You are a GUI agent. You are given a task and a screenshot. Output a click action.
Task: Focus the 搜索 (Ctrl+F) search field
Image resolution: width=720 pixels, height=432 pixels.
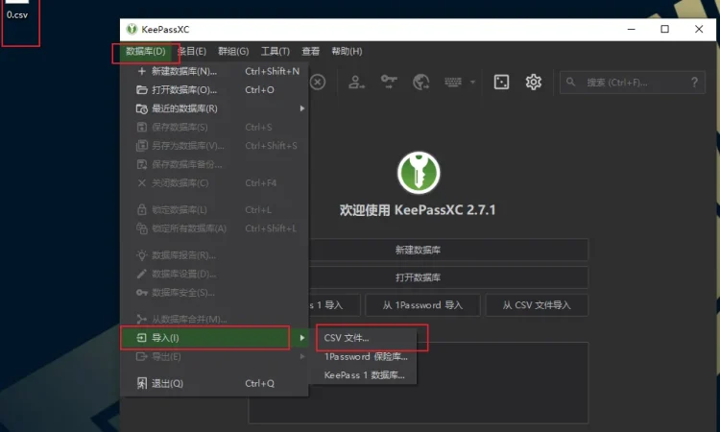(x=633, y=83)
